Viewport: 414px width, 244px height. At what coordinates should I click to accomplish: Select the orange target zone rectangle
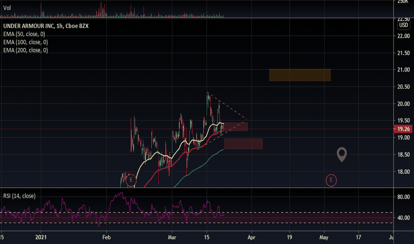click(300, 75)
